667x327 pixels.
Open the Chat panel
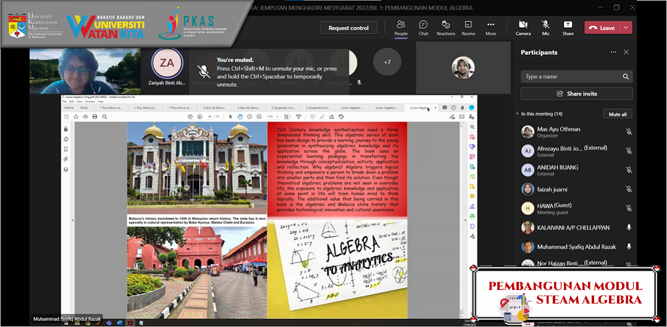(x=423, y=27)
